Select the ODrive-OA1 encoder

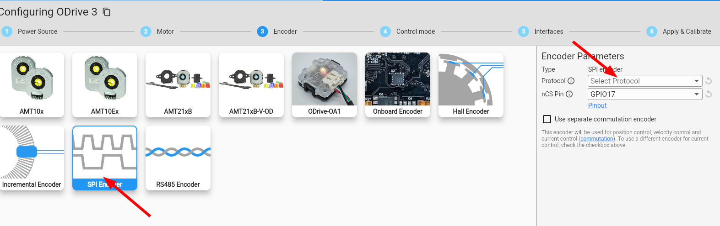click(x=324, y=84)
